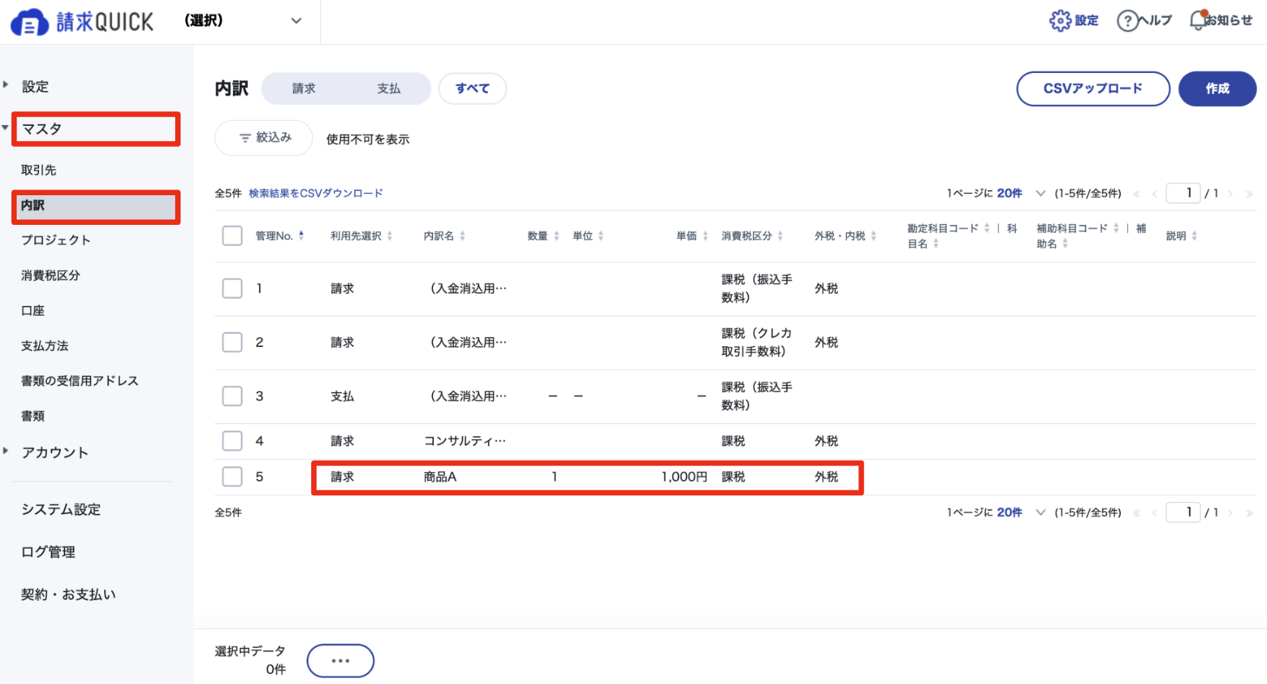Toggle the select-all checkbox in table header
The image size is (1267, 684).
tap(232, 236)
